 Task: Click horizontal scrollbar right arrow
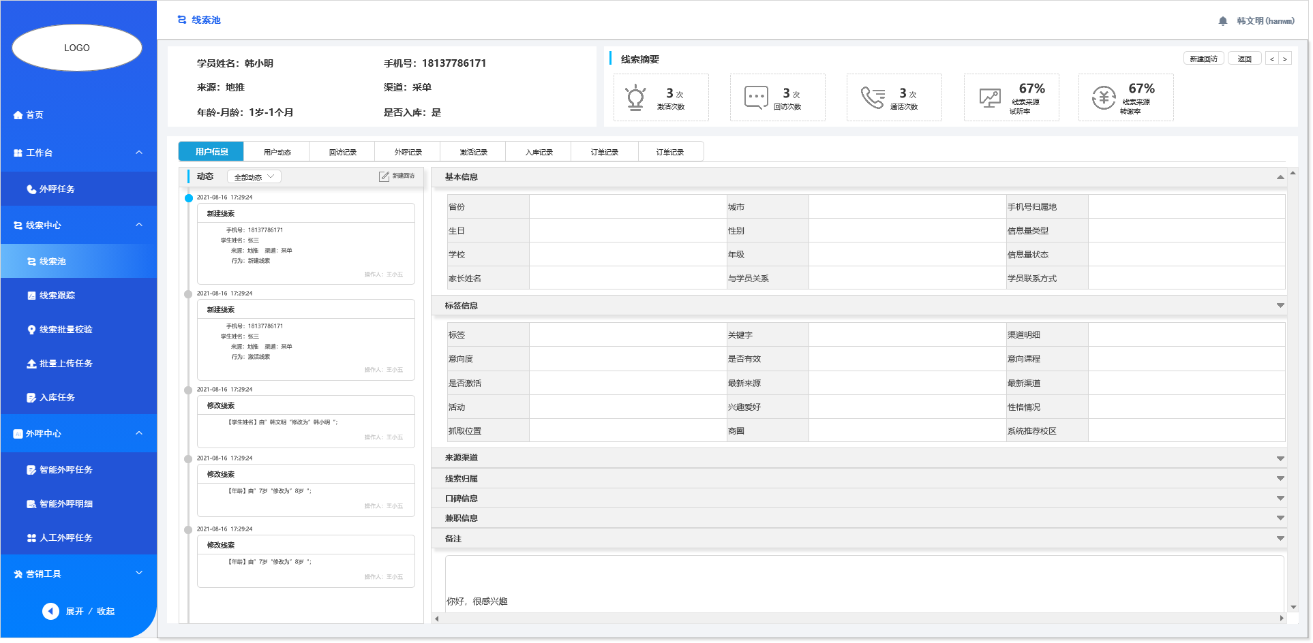coord(1282,618)
